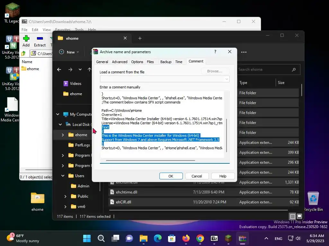Viewport: 329px width, 246px height.
Task: Select the ehome folder in 7-Zip list
Action: 31,69
